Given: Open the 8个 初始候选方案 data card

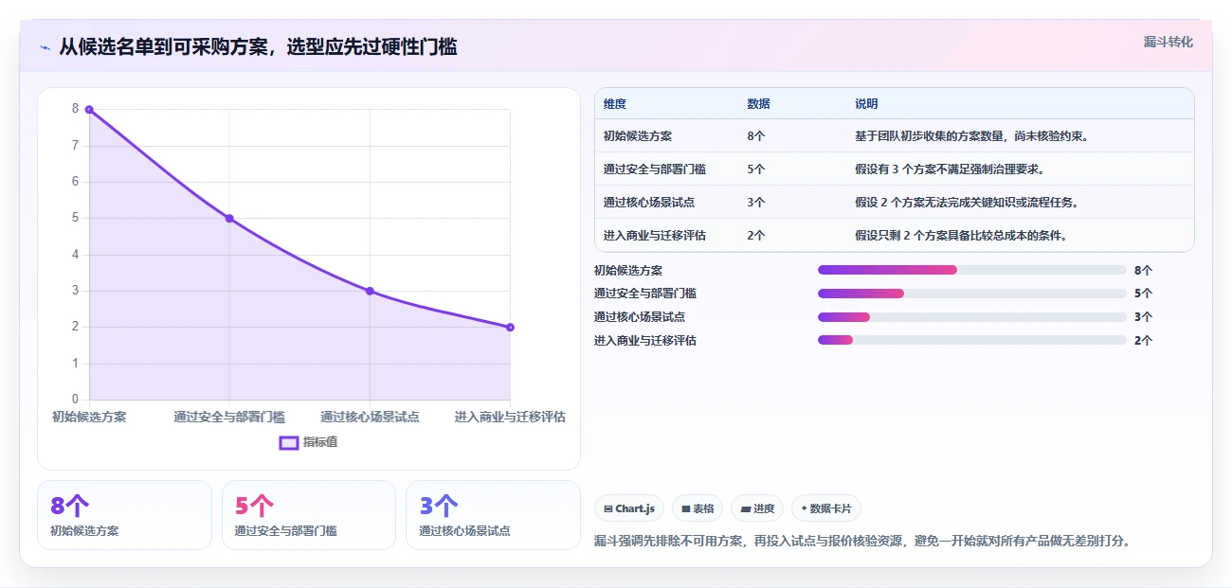Looking at the screenshot, I should (124, 515).
